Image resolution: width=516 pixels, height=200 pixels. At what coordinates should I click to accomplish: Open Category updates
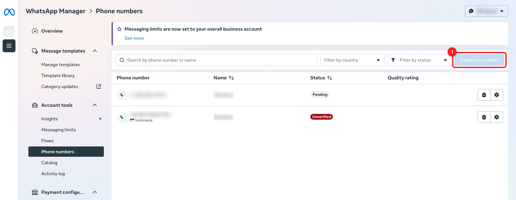click(x=60, y=86)
